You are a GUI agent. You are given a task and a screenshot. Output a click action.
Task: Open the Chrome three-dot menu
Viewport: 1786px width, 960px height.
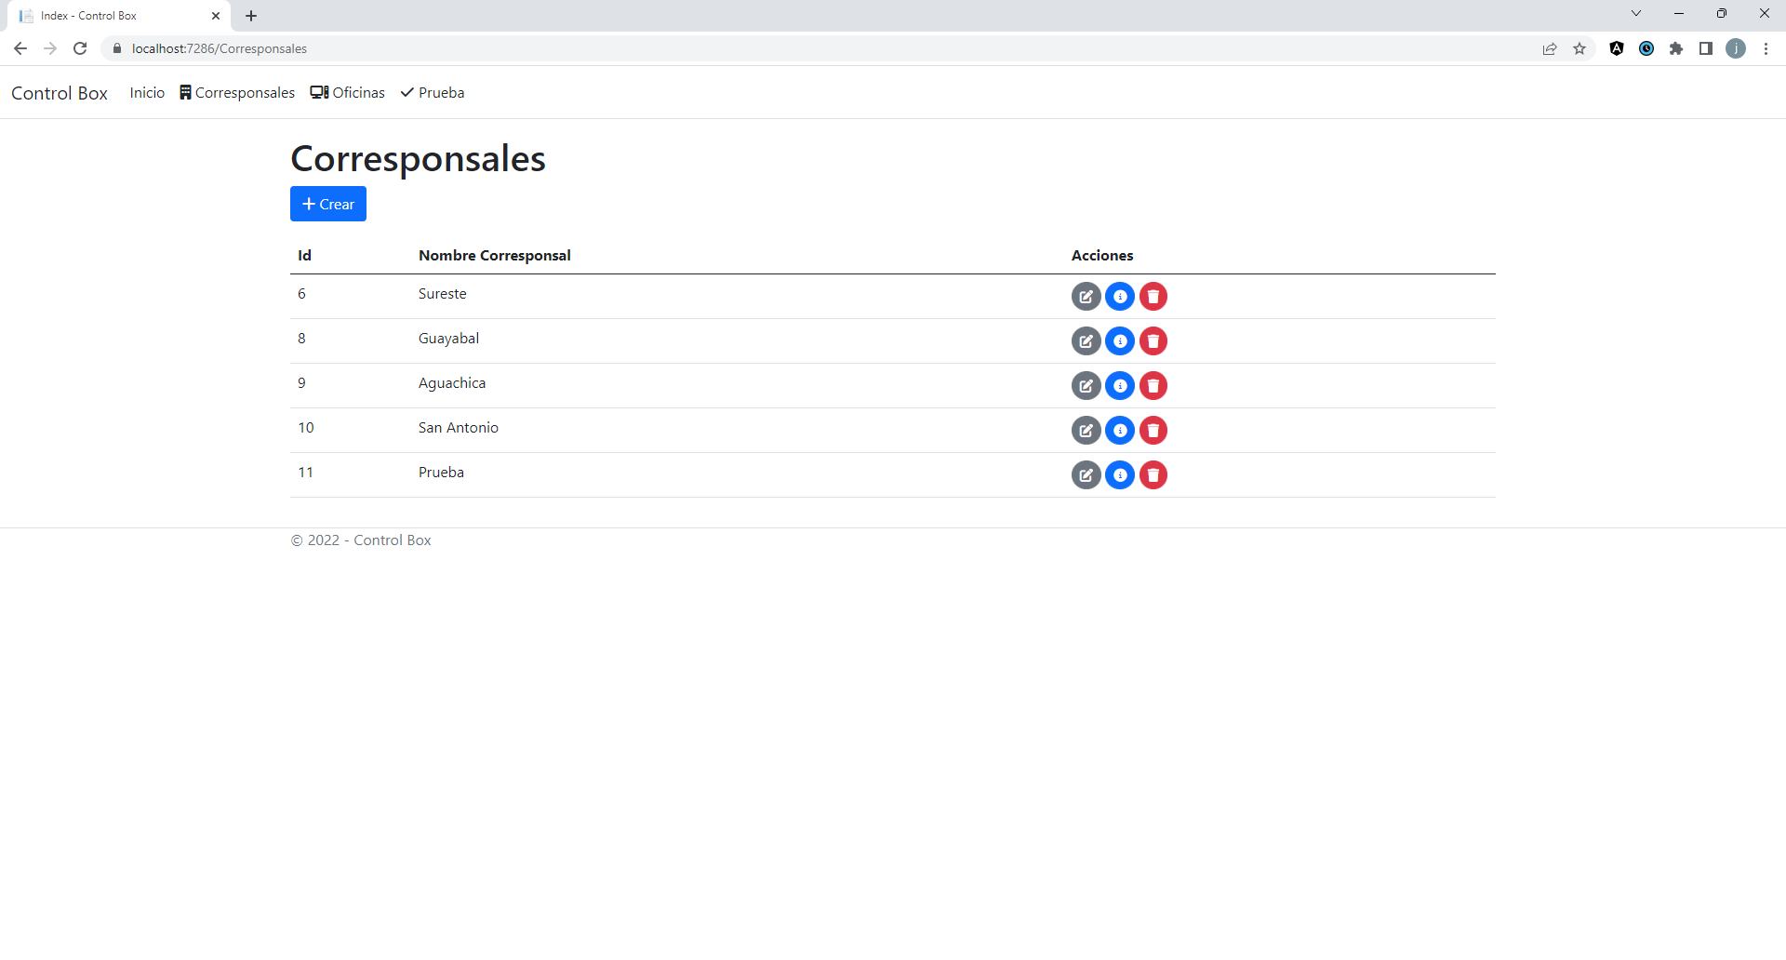1766,48
